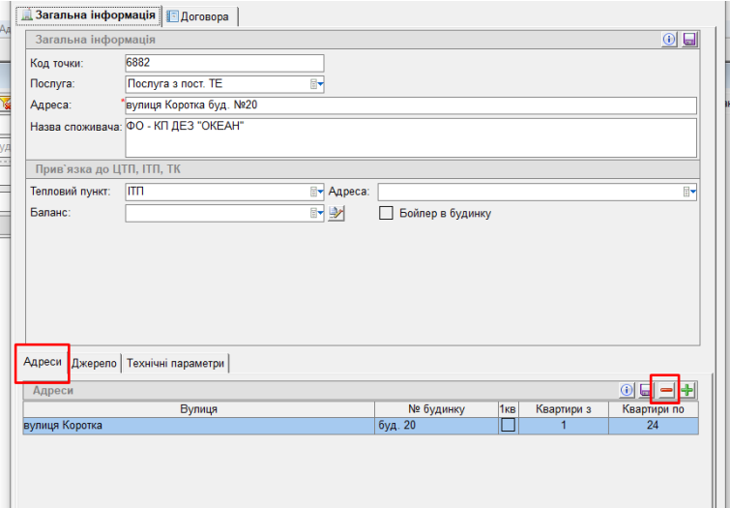Remove address row with red minus icon
Viewport: 730px width, 508px height.
666,390
